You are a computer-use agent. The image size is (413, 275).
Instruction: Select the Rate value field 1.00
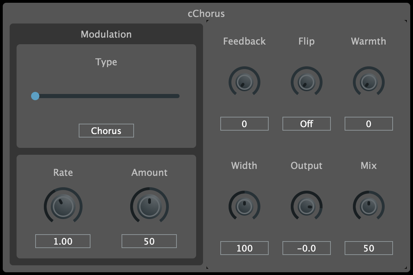(x=63, y=241)
